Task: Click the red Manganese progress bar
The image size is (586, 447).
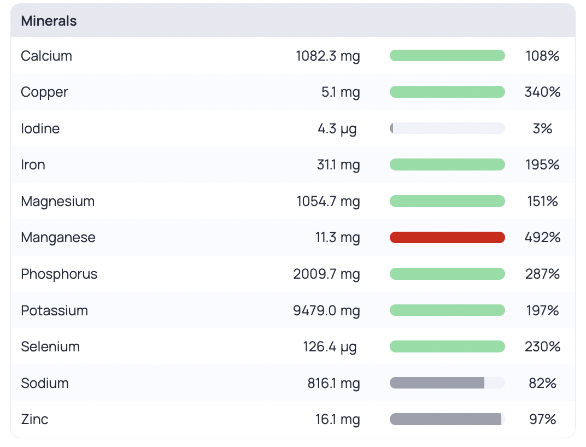Action: (x=447, y=237)
